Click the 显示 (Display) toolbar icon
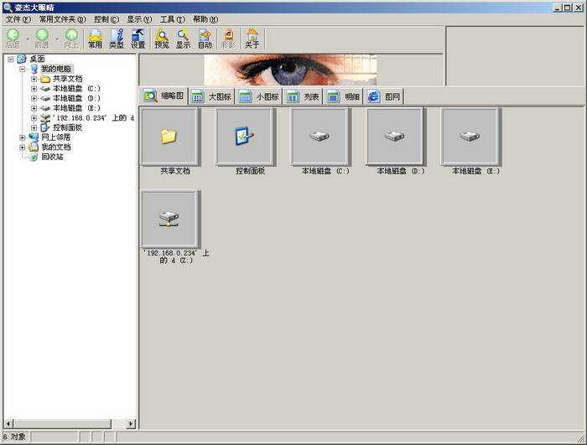Screen dimensions: 587x445 (x=183, y=38)
